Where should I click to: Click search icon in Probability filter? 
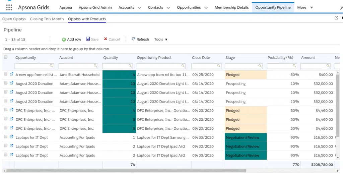[294, 66]
